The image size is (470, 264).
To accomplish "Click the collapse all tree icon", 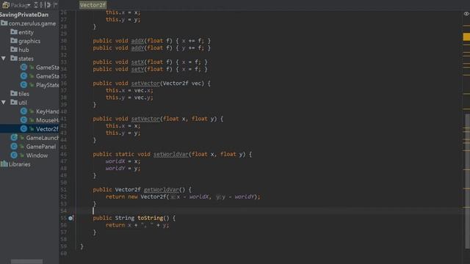I will pyautogui.click(x=42, y=5).
